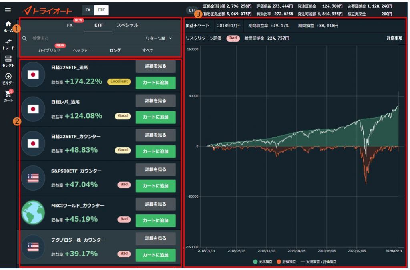The image size is (410, 270).
Task: Switch the header toggle to FX
Action: (x=88, y=10)
